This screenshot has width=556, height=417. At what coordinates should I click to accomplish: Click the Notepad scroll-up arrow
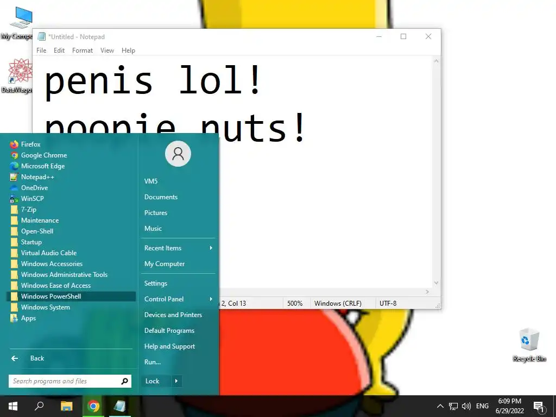(436, 61)
